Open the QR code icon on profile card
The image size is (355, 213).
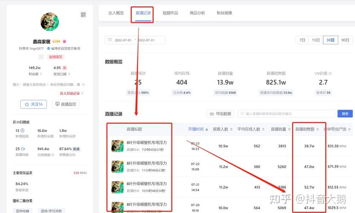click(83, 15)
